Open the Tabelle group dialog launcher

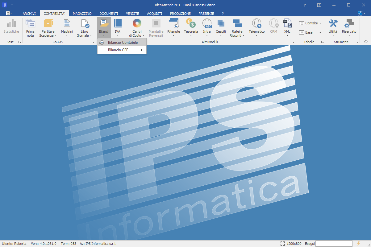(x=322, y=42)
